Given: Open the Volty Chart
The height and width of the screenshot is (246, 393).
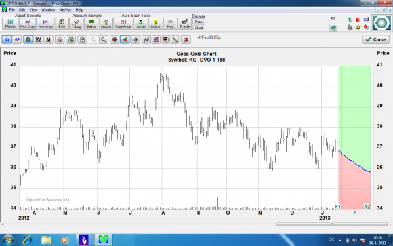Looking at the screenshot, I should pyautogui.click(x=45, y=24).
